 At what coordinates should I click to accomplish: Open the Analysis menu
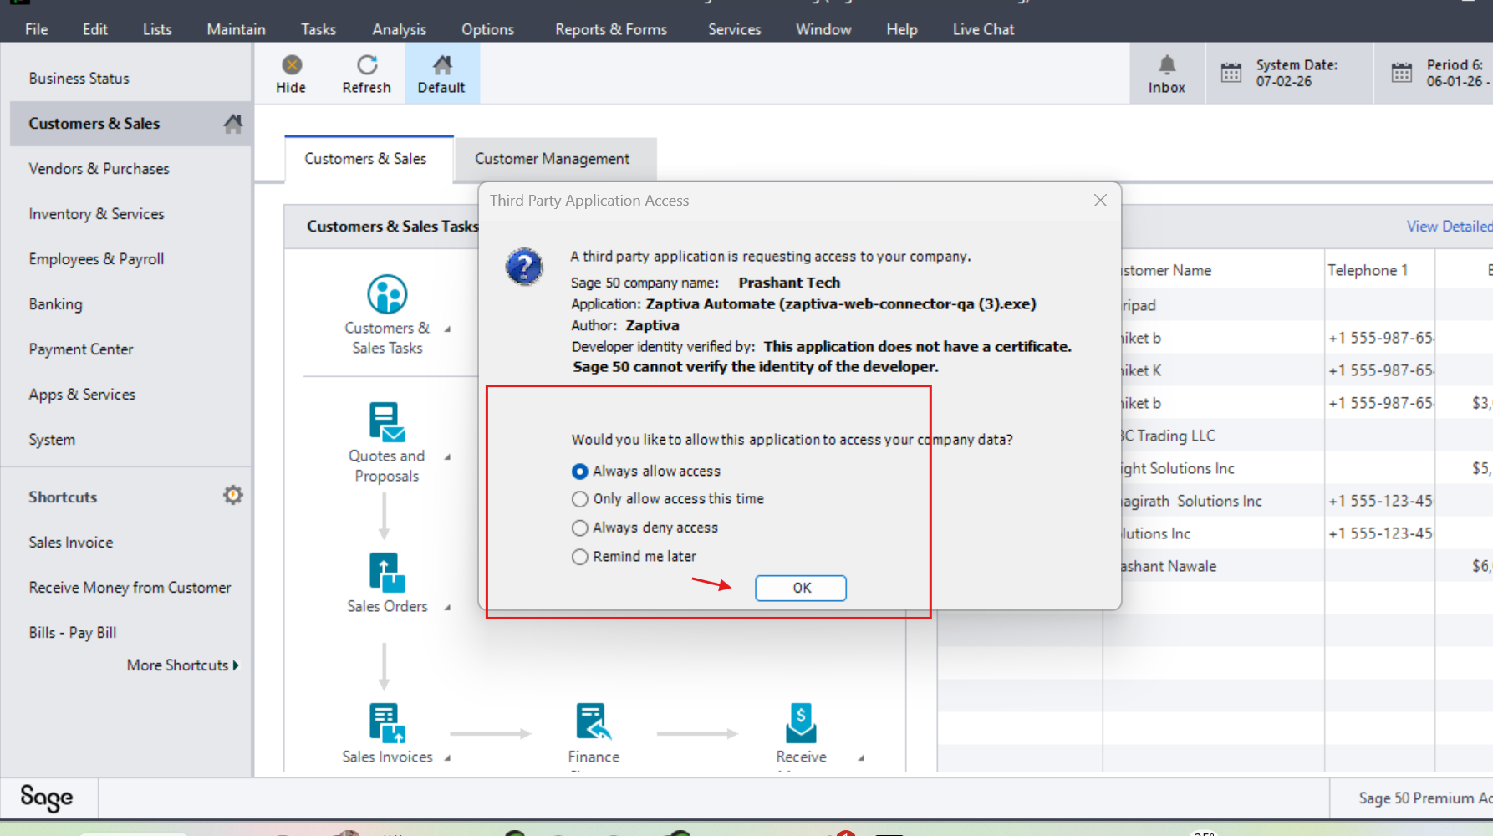tap(400, 29)
